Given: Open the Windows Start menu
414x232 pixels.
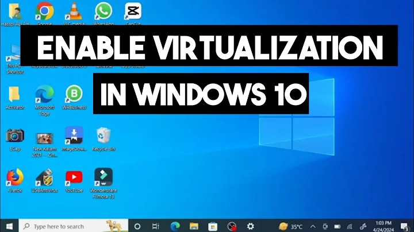Looking at the screenshot, I should (x=9, y=226).
